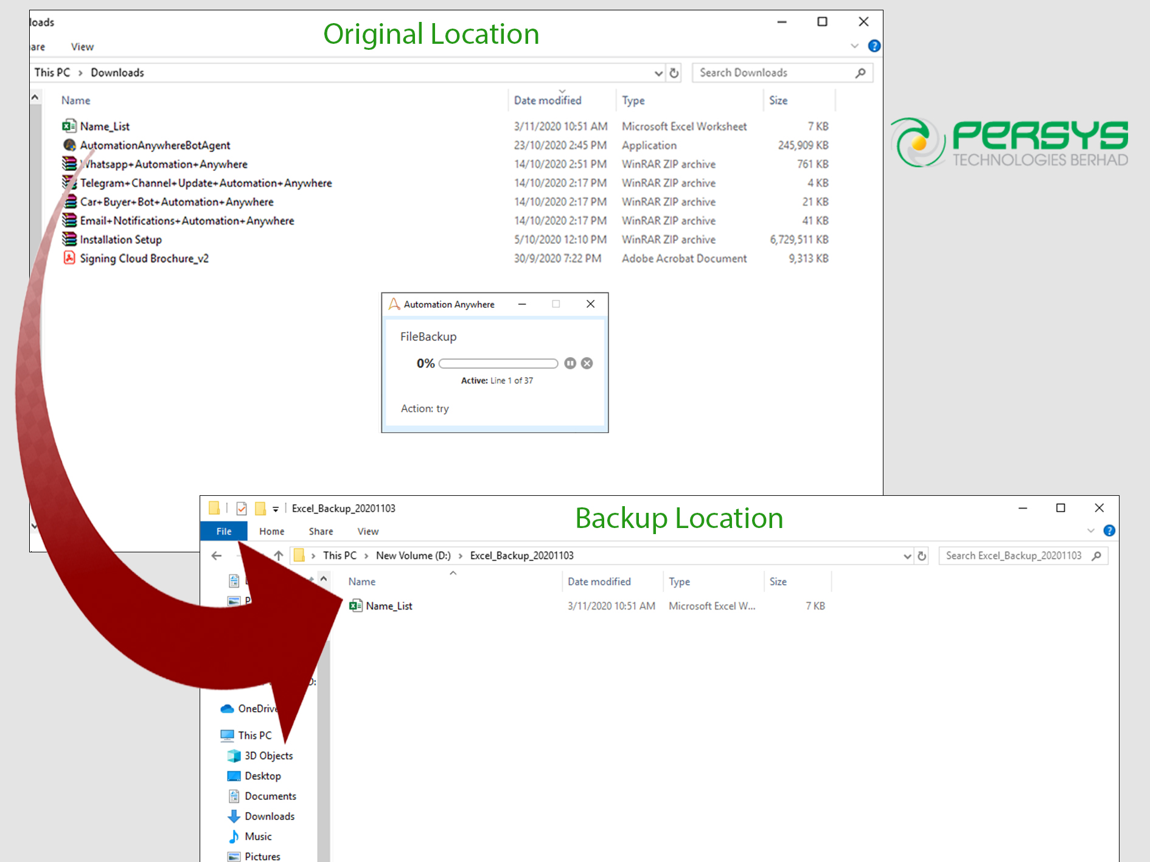Go back in the Excel_Backup window

click(x=217, y=555)
